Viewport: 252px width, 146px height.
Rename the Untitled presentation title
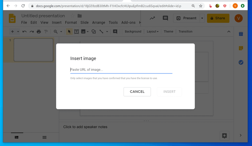pyautogui.click(x=43, y=16)
